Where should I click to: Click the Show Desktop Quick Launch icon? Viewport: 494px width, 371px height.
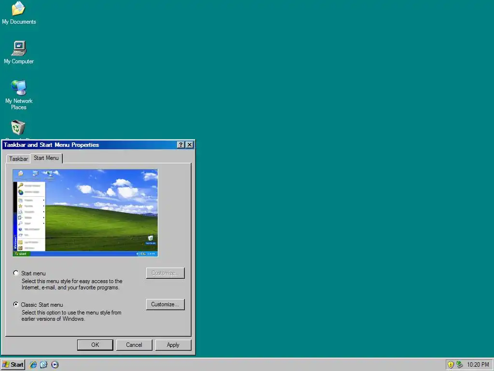pos(44,365)
